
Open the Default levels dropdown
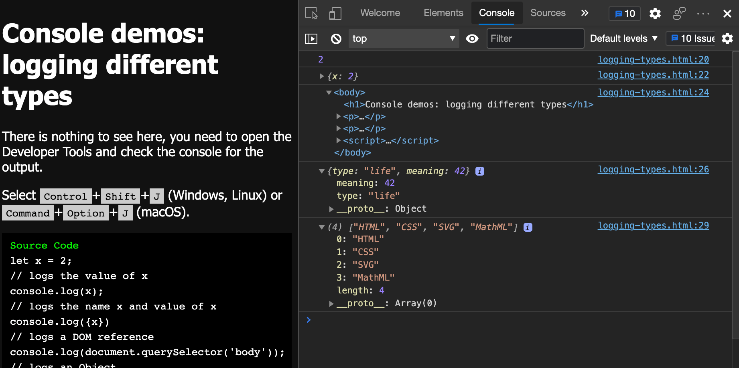coord(623,38)
